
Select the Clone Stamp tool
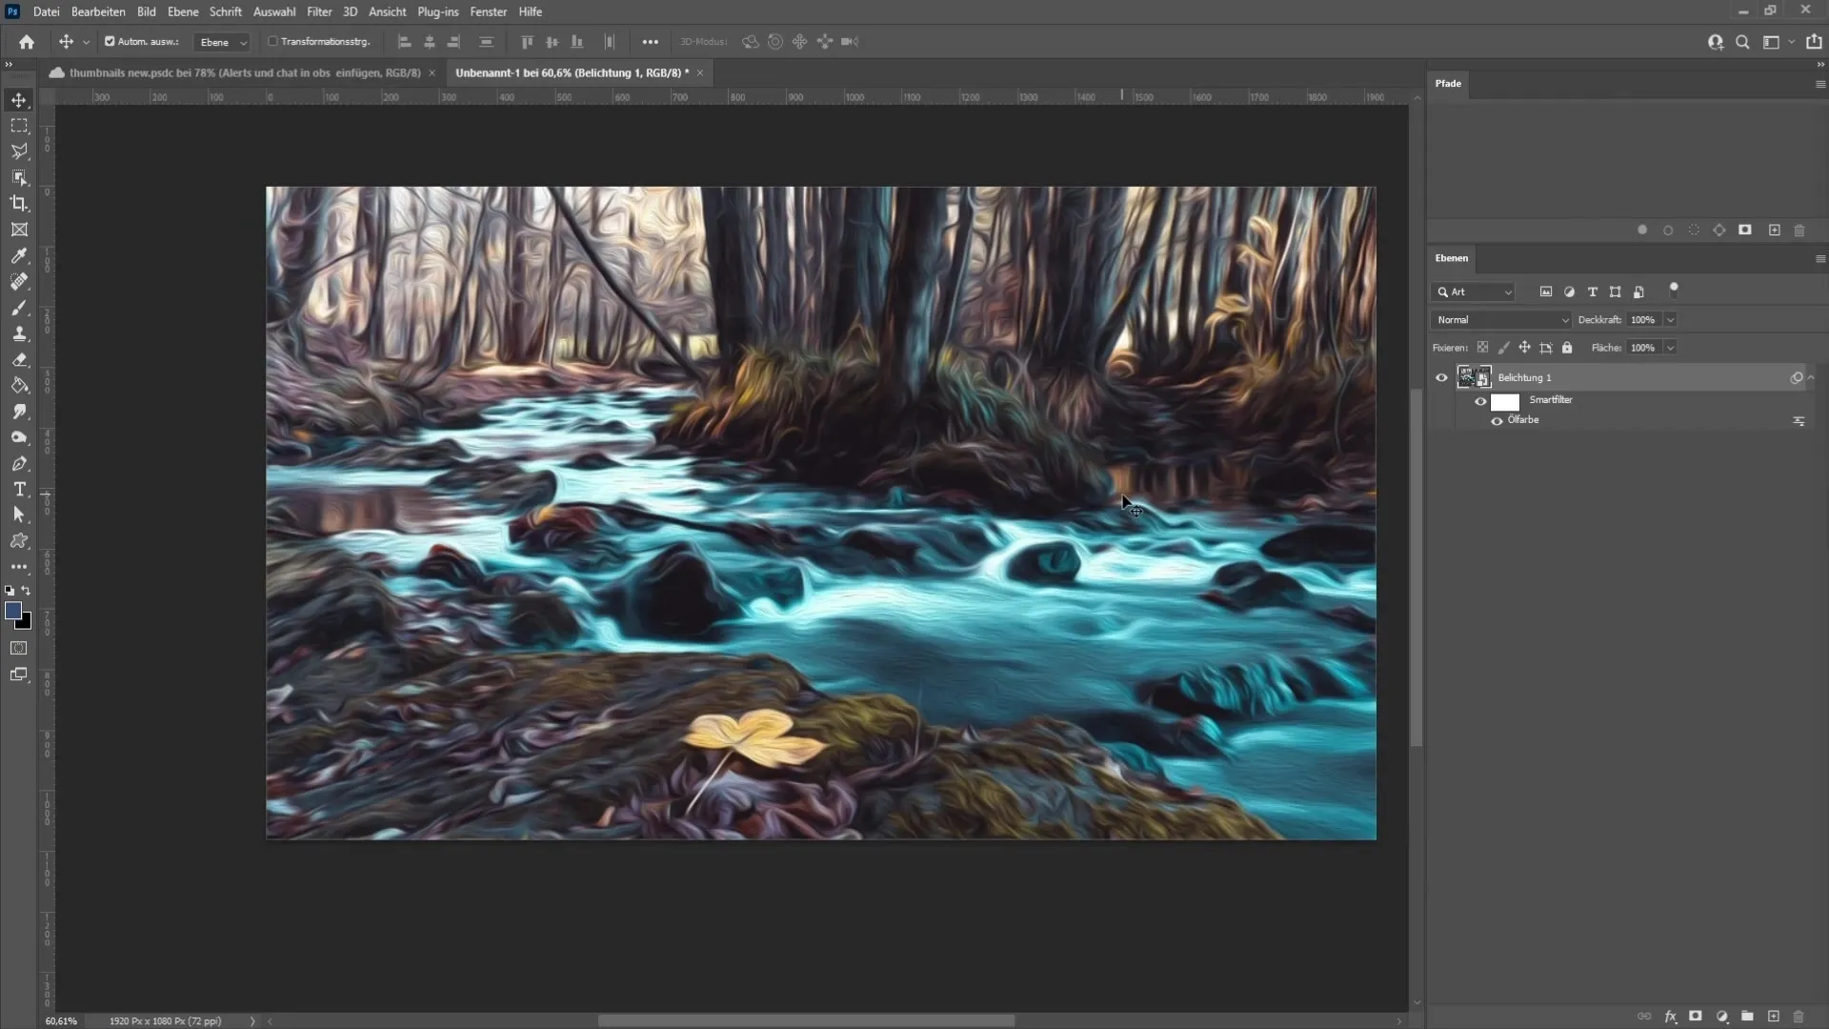19,333
